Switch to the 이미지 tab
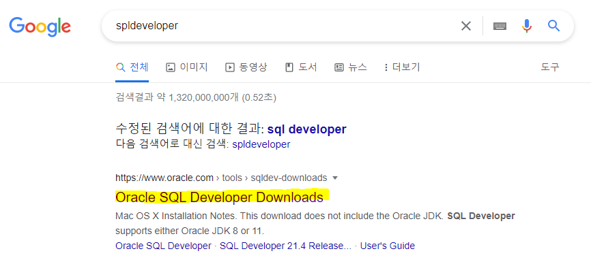The width and height of the screenshot is (591, 262). click(x=187, y=67)
